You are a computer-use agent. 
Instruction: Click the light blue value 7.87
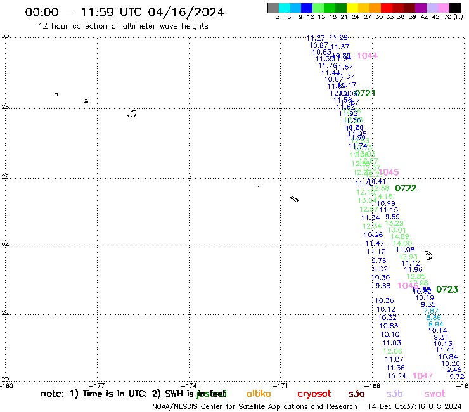(x=431, y=311)
